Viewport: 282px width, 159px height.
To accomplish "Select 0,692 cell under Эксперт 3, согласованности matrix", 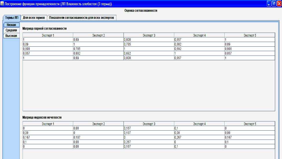I will pyautogui.click(x=149, y=53).
